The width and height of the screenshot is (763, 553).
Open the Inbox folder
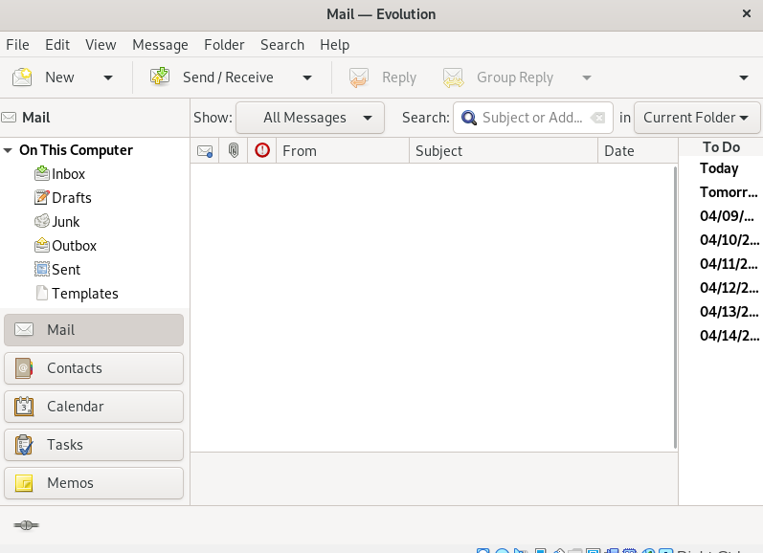[68, 174]
